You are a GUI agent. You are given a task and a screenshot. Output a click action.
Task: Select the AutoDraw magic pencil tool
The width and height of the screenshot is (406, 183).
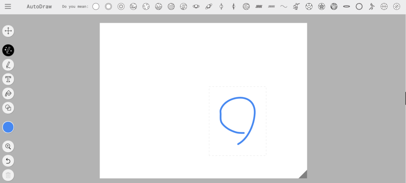click(x=8, y=50)
